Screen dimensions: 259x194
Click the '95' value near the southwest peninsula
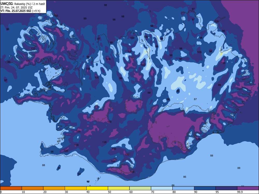[x=52, y=152]
